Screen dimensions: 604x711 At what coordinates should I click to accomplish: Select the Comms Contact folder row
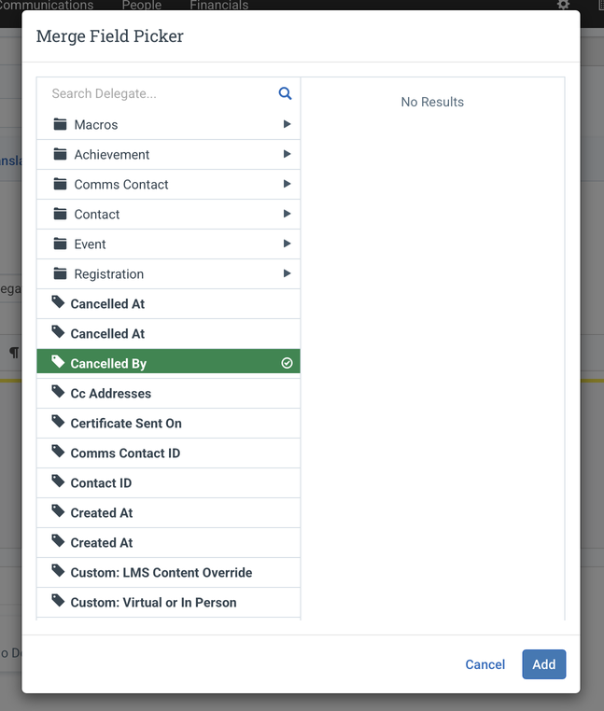168,184
